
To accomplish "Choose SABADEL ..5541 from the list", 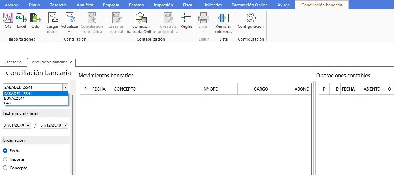I will tap(36, 94).
